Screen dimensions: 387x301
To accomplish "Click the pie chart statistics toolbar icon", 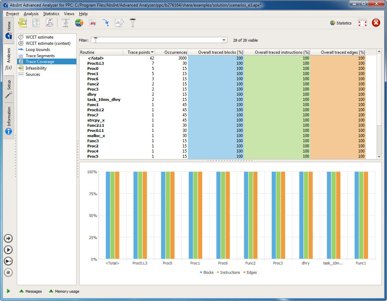I will pyautogui.click(x=79, y=23).
